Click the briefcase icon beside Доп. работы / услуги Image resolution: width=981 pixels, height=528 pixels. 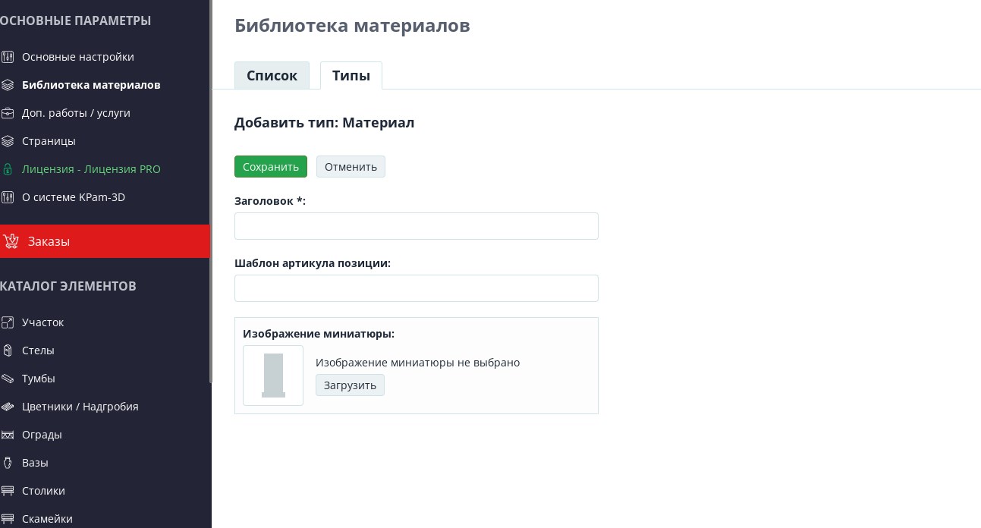tap(8, 113)
